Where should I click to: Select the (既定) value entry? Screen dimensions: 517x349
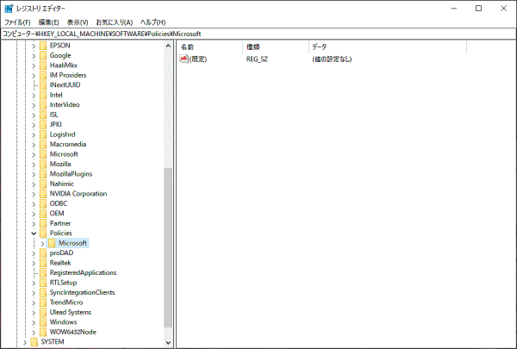[x=198, y=59]
